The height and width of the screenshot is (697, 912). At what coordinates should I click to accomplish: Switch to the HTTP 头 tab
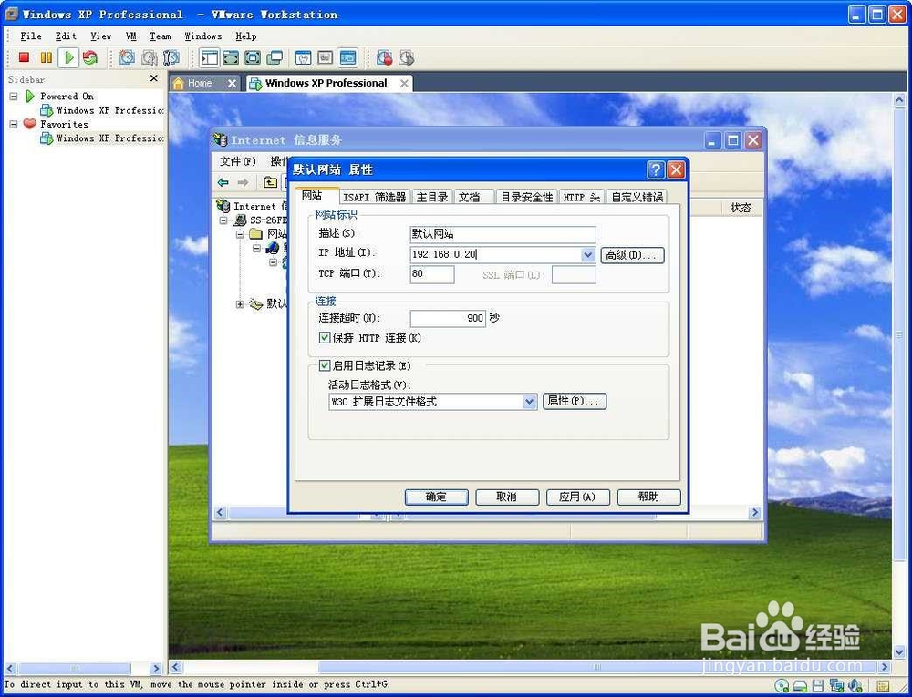[582, 197]
